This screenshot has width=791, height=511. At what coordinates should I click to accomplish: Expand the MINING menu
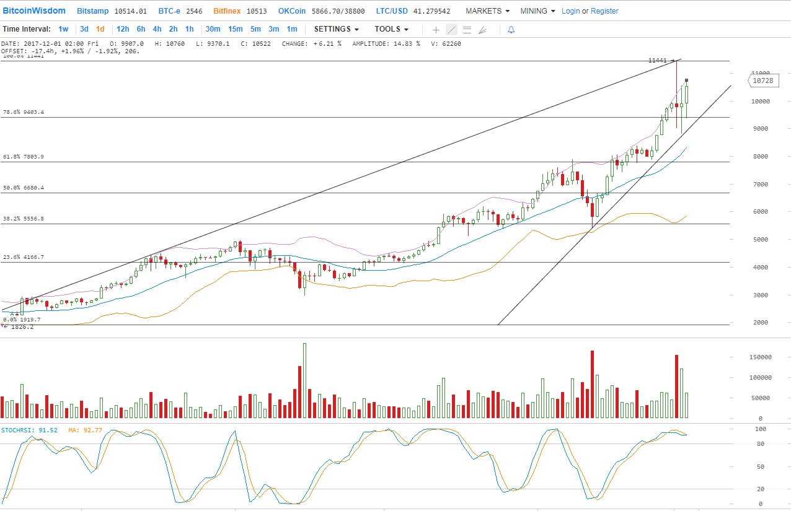[537, 11]
